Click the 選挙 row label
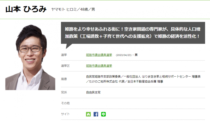This screenshot has width=210, height=122. tap(64, 55)
